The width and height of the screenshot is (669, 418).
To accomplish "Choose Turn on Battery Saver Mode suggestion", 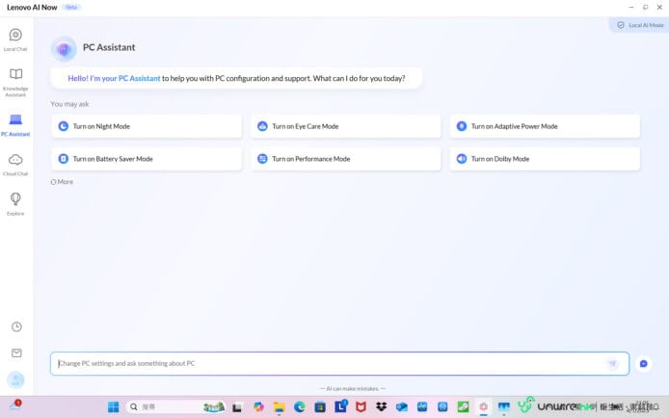I will (x=147, y=159).
